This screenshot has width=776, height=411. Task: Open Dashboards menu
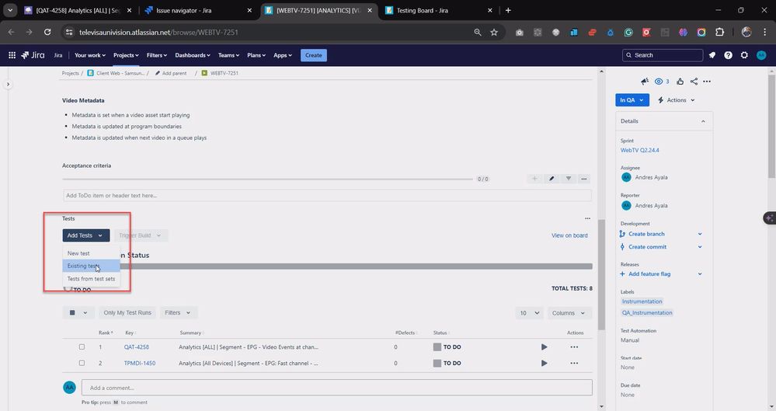click(193, 55)
